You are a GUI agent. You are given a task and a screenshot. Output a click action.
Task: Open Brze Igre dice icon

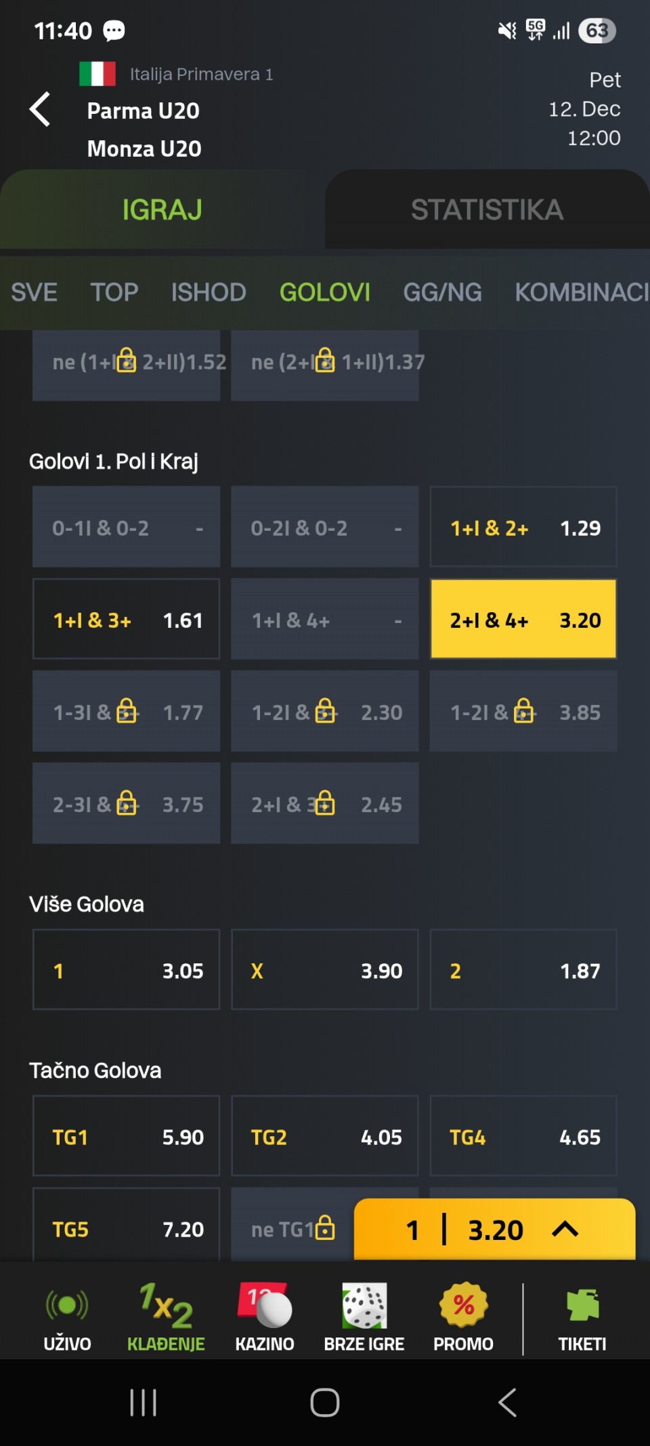coord(364,1306)
